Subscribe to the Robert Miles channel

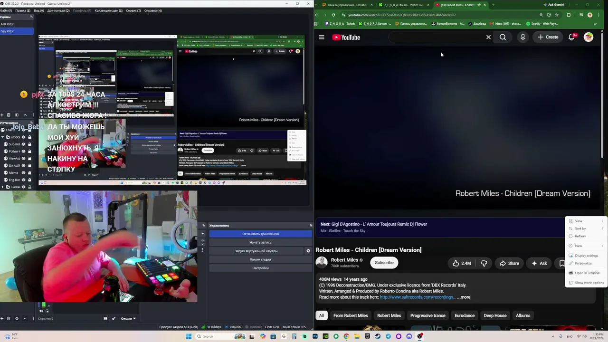384,263
